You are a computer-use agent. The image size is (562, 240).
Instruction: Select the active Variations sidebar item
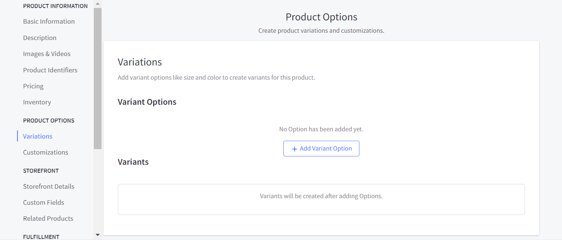(x=37, y=136)
